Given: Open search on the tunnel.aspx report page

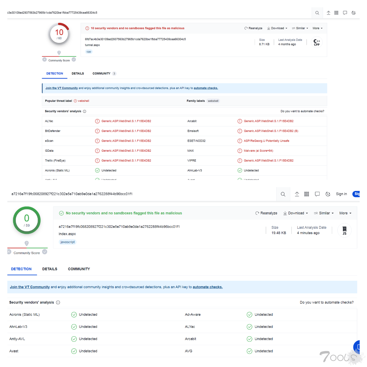Looking at the screenshot, I should (317, 13).
